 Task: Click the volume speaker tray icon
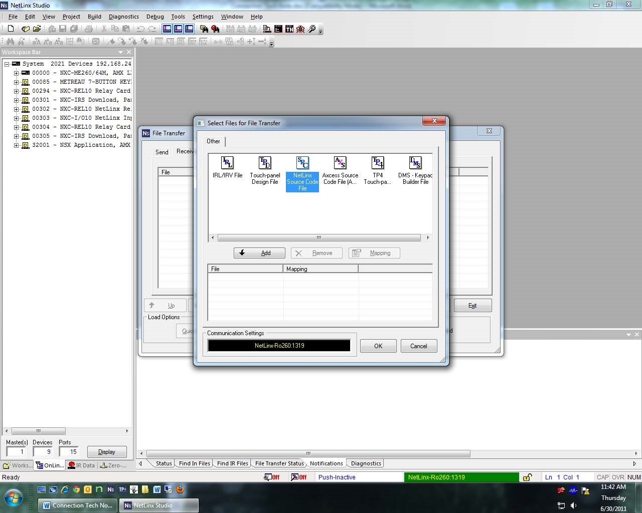(x=573, y=505)
